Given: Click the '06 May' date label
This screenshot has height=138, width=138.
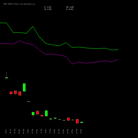Looking at the screenshot, I should tap(23, 131).
